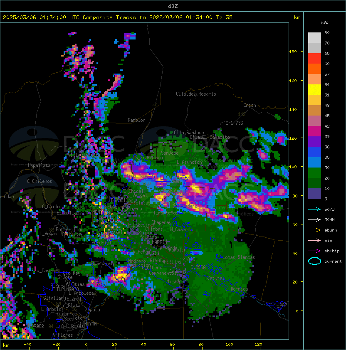The image size is (346, 350).
Task: Pick the bright green swatch in the dBZ scale
Action: pyautogui.click(x=314, y=173)
